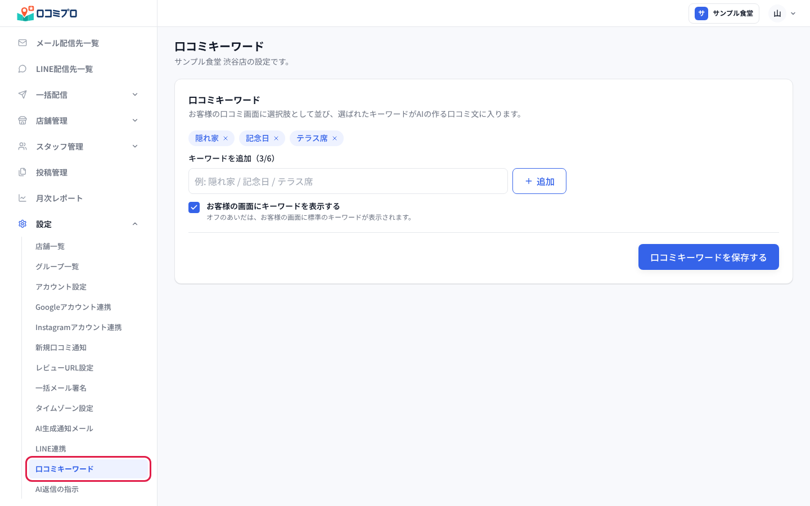Click the 追加 button

[539, 181]
